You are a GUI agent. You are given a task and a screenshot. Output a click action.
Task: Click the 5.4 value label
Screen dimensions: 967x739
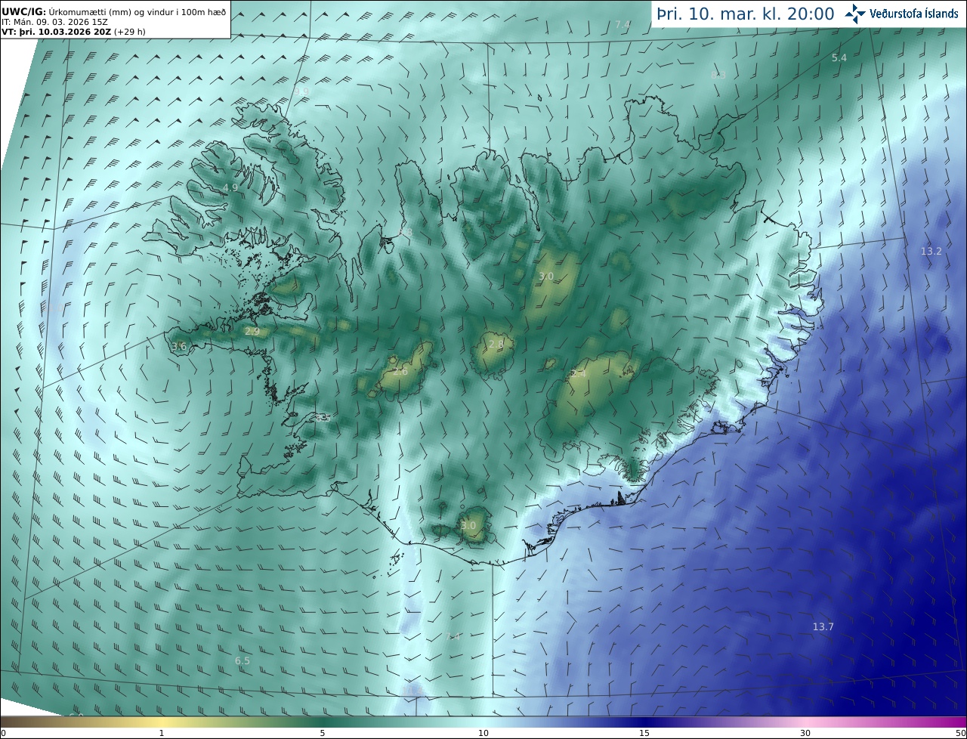pos(839,57)
